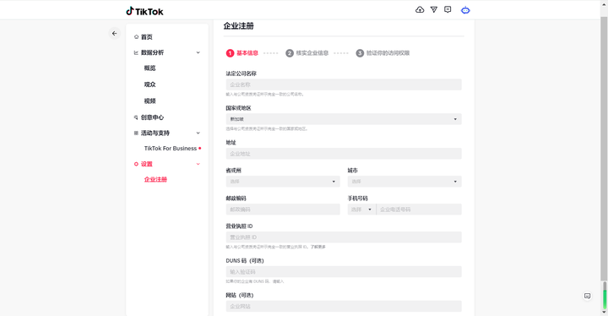The height and width of the screenshot is (316, 608).
Task: Click the step 3 circle for 验证你的访问权限
Action: pyautogui.click(x=360, y=53)
